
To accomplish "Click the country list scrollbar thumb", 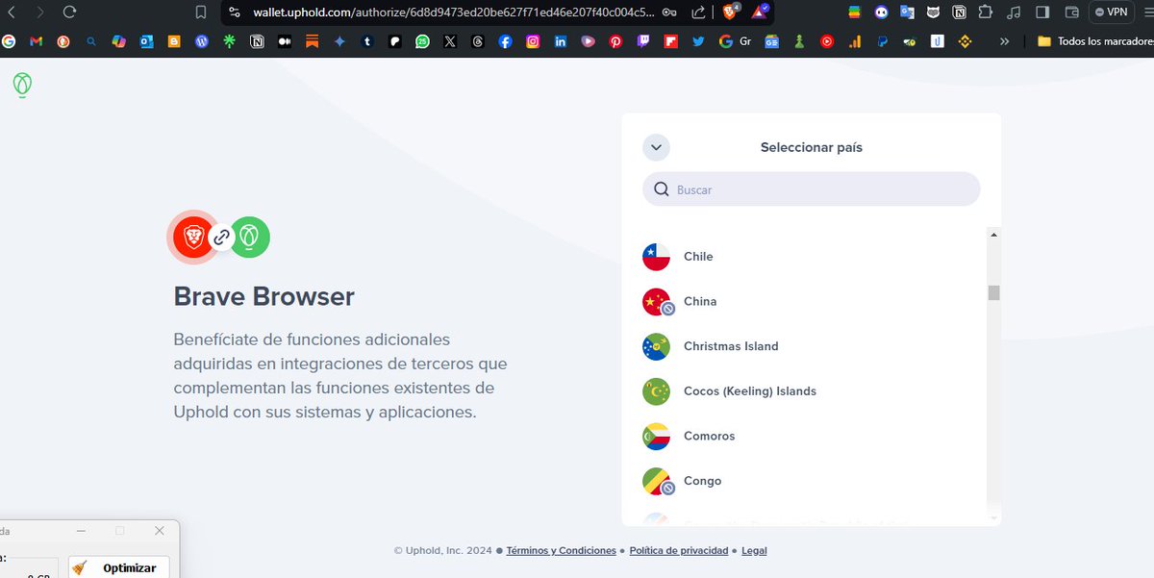I will pyautogui.click(x=994, y=292).
